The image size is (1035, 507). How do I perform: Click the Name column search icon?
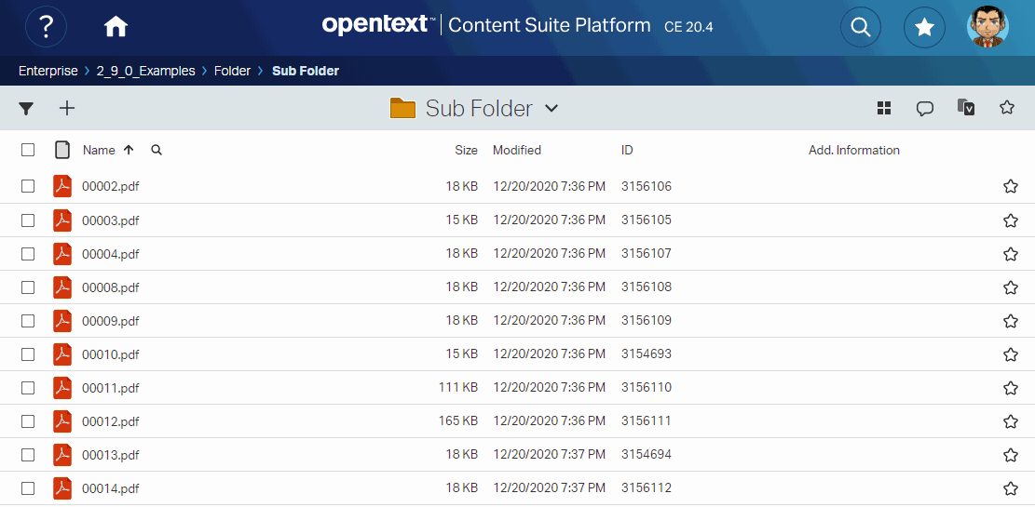click(x=157, y=150)
